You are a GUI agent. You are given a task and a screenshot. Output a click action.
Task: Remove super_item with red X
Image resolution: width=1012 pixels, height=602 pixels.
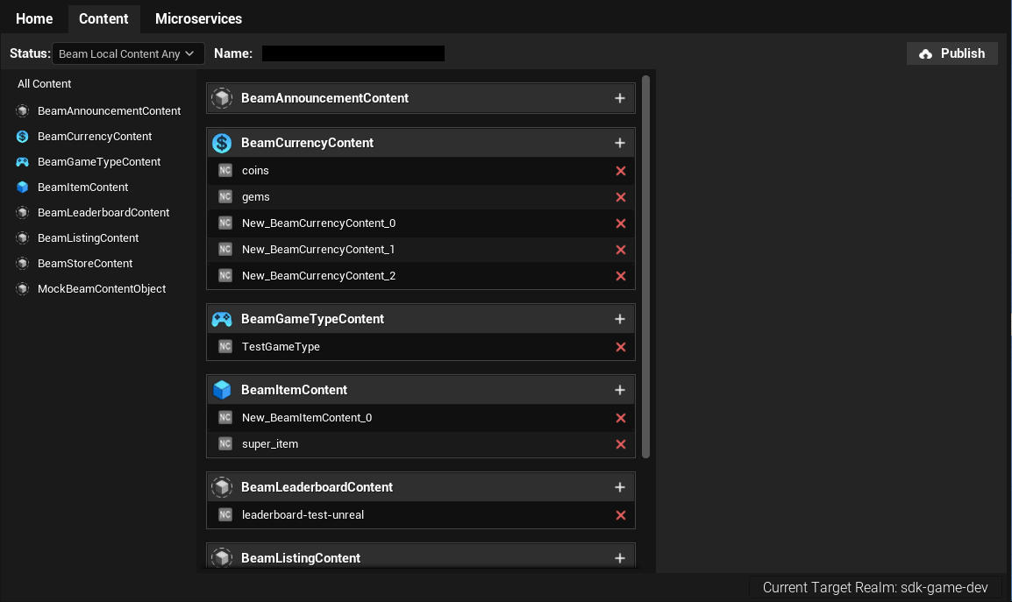621,444
